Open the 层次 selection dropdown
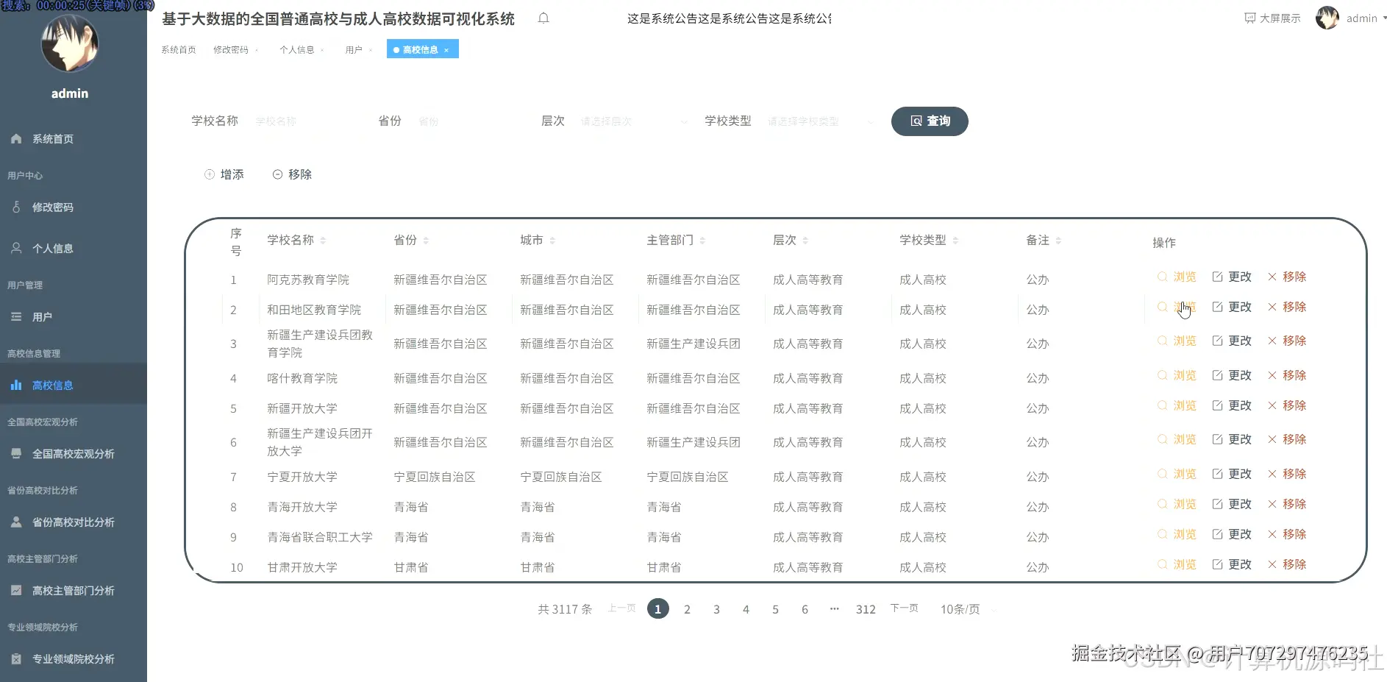 point(632,121)
